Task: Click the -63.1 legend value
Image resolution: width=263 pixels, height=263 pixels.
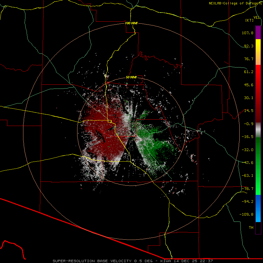Action: 248,176
